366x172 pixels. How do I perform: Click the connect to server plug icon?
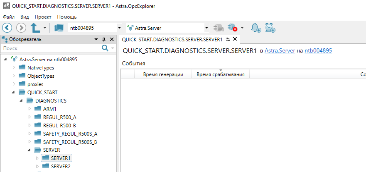[218, 28]
